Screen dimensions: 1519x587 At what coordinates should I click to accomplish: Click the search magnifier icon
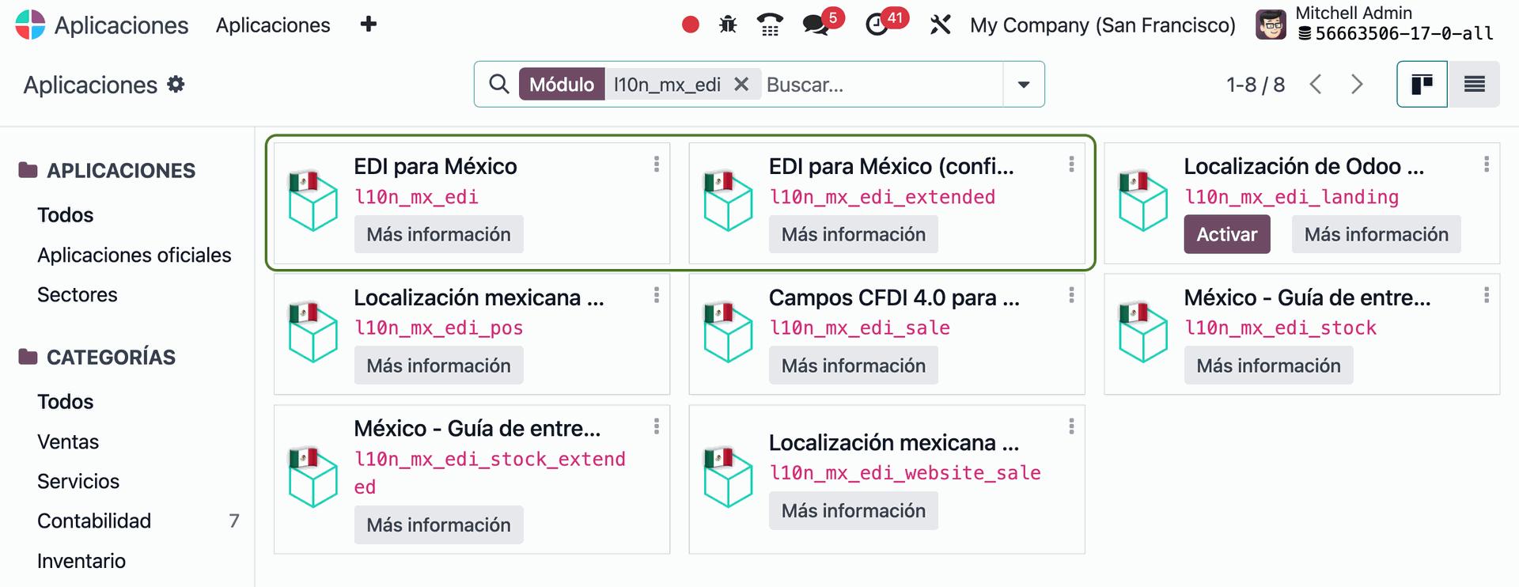pyautogui.click(x=499, y=84)
